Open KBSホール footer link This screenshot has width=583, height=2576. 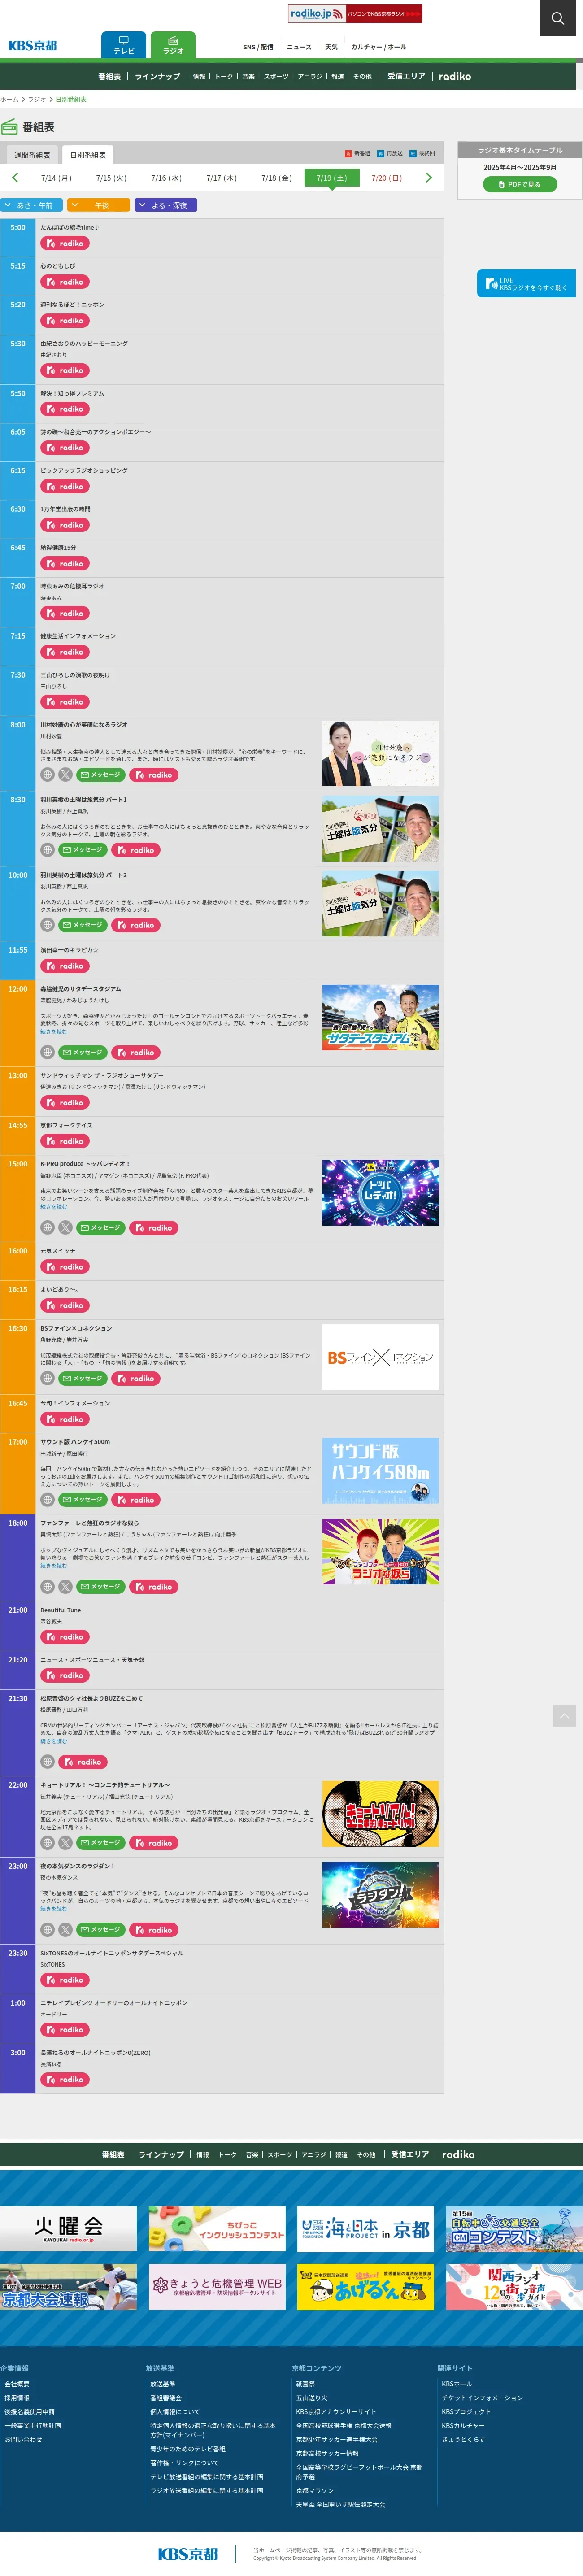(x=457, y=2384)
